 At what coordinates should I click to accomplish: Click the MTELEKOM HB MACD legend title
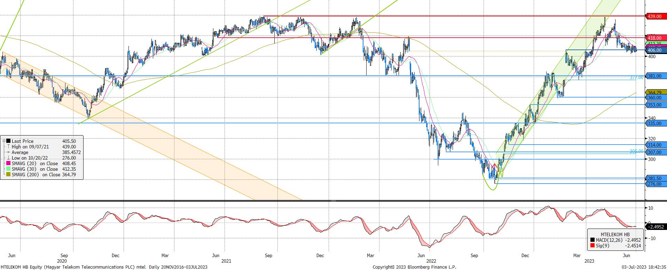click(615, 234)
